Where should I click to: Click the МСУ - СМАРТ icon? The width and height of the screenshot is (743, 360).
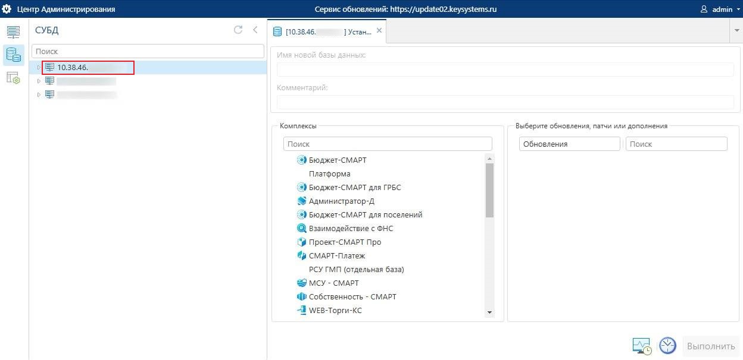coord(301,283)
